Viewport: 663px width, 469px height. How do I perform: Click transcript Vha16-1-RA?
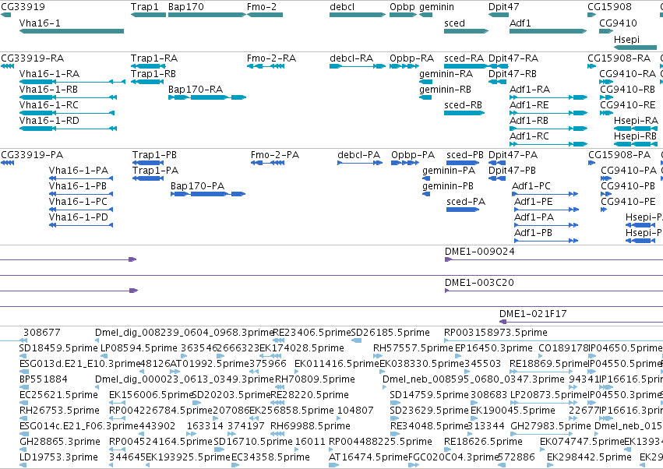coord(72,82)
